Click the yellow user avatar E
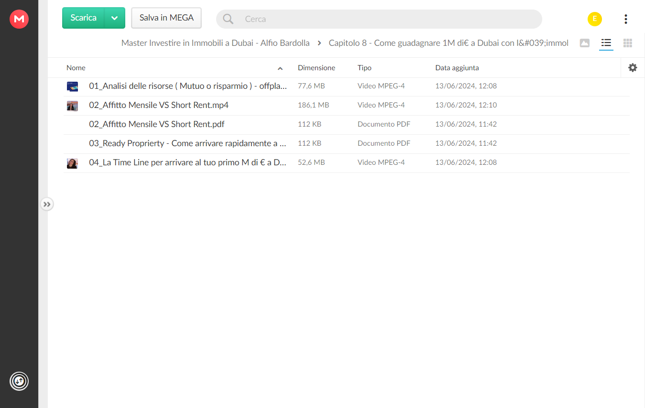The width and height of the screenshot is (645, 408). coord(595,19)
